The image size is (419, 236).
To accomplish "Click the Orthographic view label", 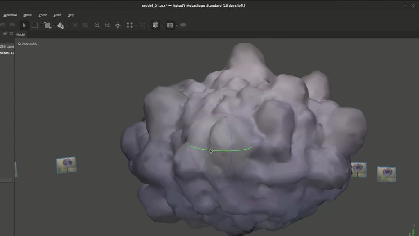I will pos(27,43).
